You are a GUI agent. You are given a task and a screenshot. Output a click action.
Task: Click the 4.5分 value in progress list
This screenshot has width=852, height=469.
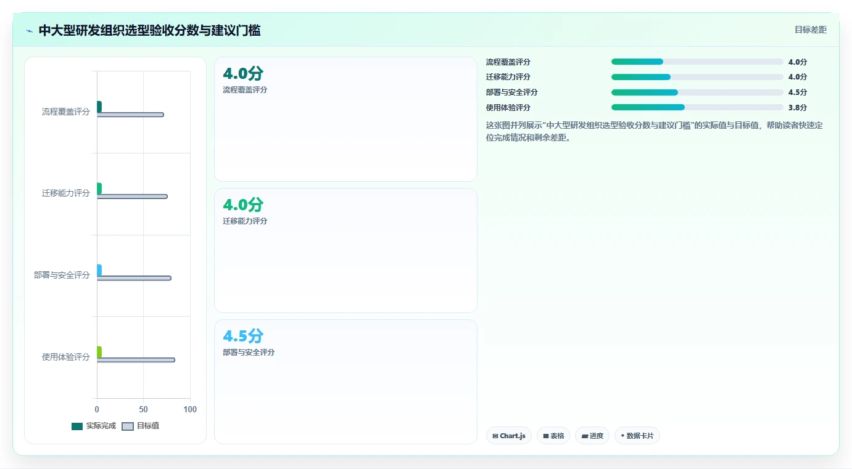tap(798, 92)
